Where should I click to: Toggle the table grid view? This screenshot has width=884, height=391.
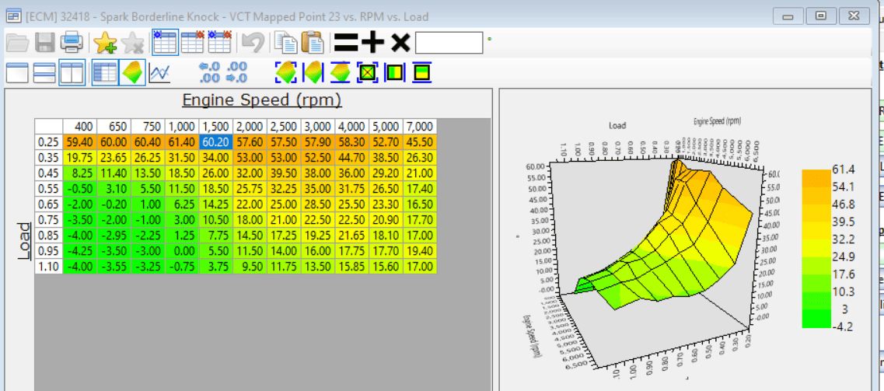105,72
